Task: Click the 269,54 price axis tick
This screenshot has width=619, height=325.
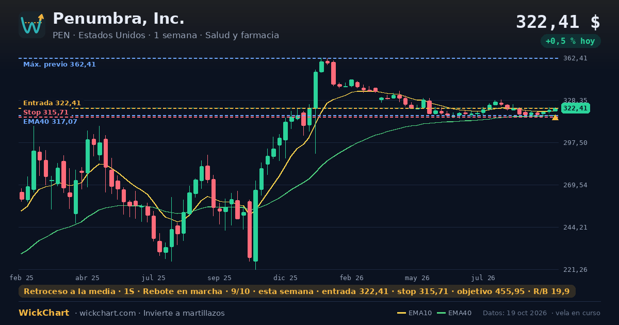Action: (576, 185)
